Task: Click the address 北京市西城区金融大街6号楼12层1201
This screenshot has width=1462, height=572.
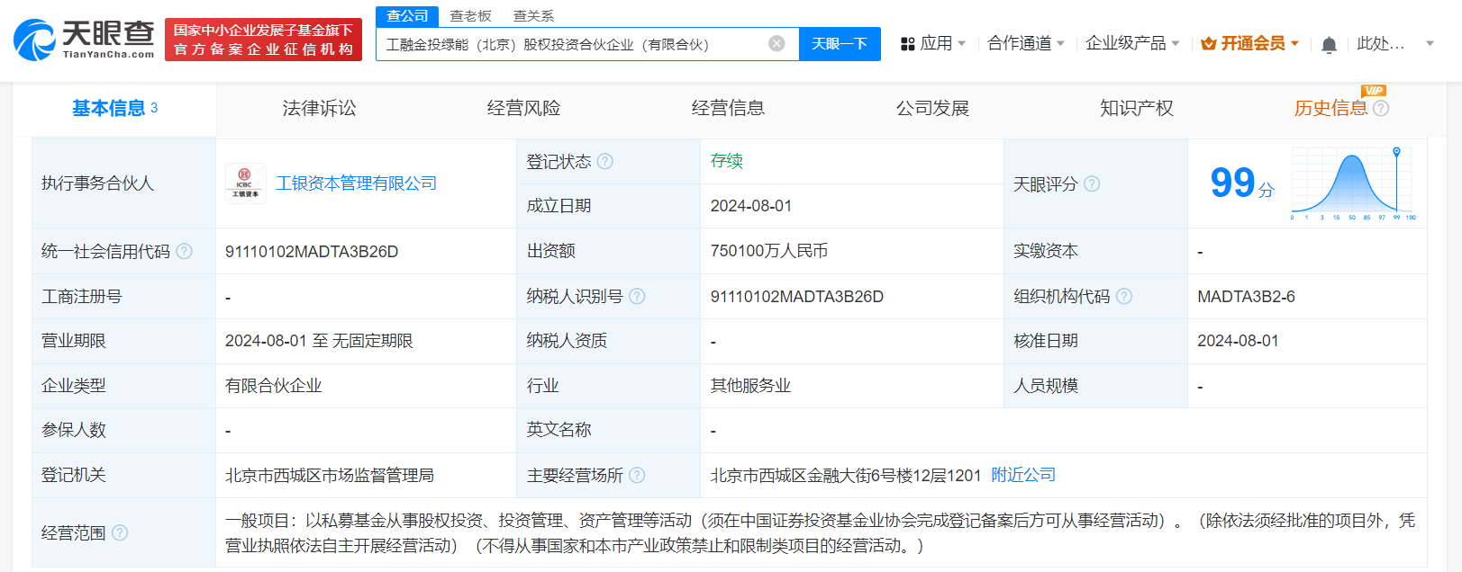Action: [x=846, y=475]
